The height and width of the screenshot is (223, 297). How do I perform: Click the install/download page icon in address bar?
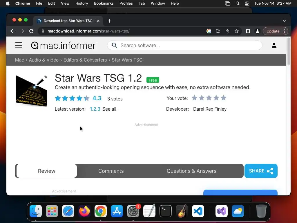point(218,31)
